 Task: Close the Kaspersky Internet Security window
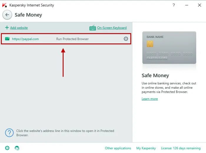pyautogui.click(x=200, y=5)
